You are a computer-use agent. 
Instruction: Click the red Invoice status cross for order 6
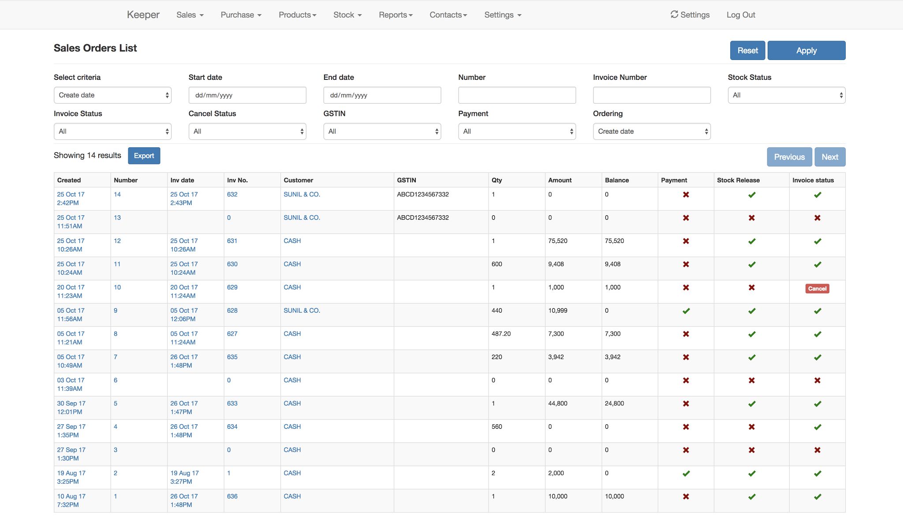tap(817, 380)
